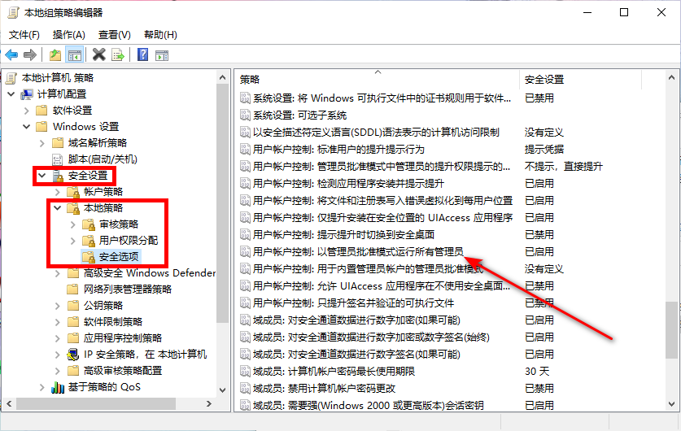The image size is (681, 431).
Task: Select the 网络列表管理器策略 folder
Action: coord(128,289)
